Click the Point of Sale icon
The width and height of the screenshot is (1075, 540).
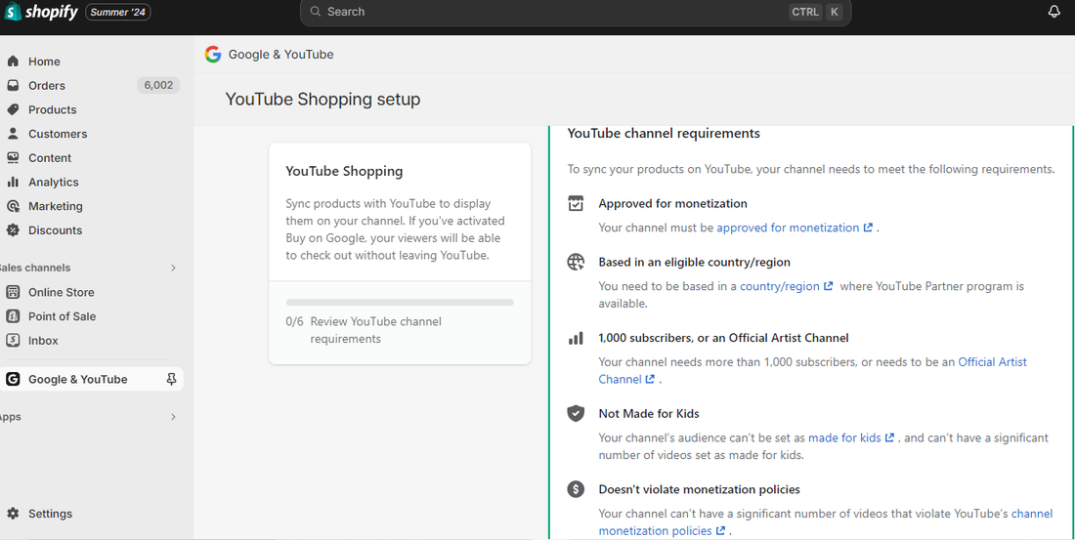click(13, 316)
